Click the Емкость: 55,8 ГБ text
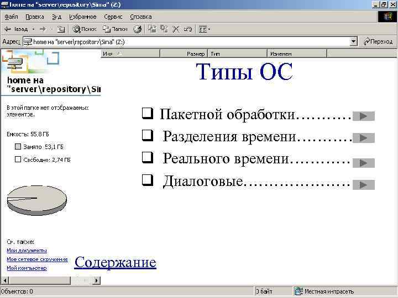398x298 pixels. pyautogui.click(x=28, y=134)
